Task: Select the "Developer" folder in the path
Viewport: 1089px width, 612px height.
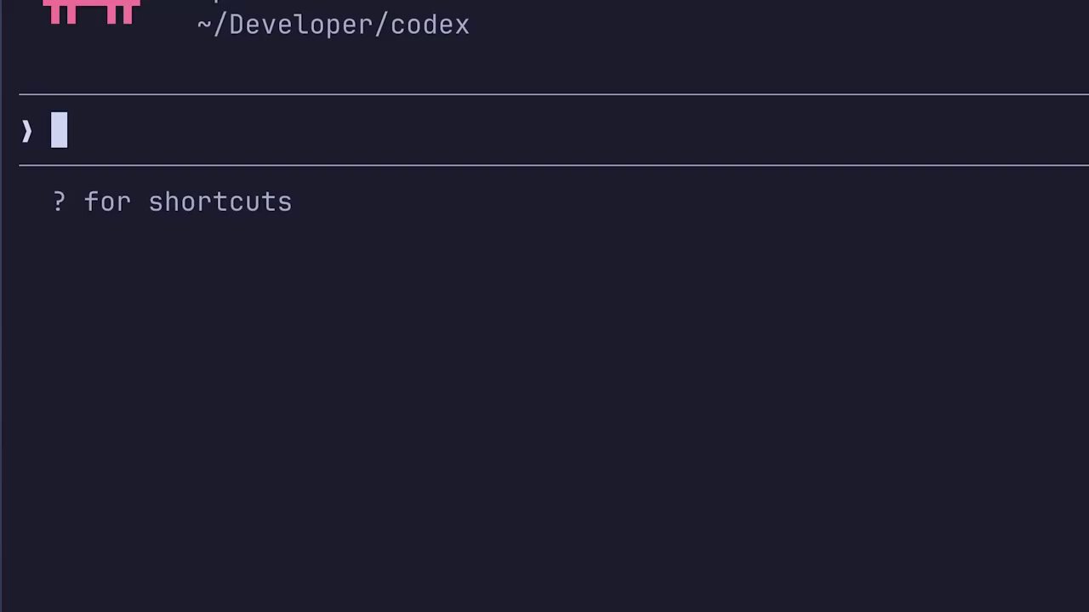Action: pyautogui.click(x=300, y=25)
